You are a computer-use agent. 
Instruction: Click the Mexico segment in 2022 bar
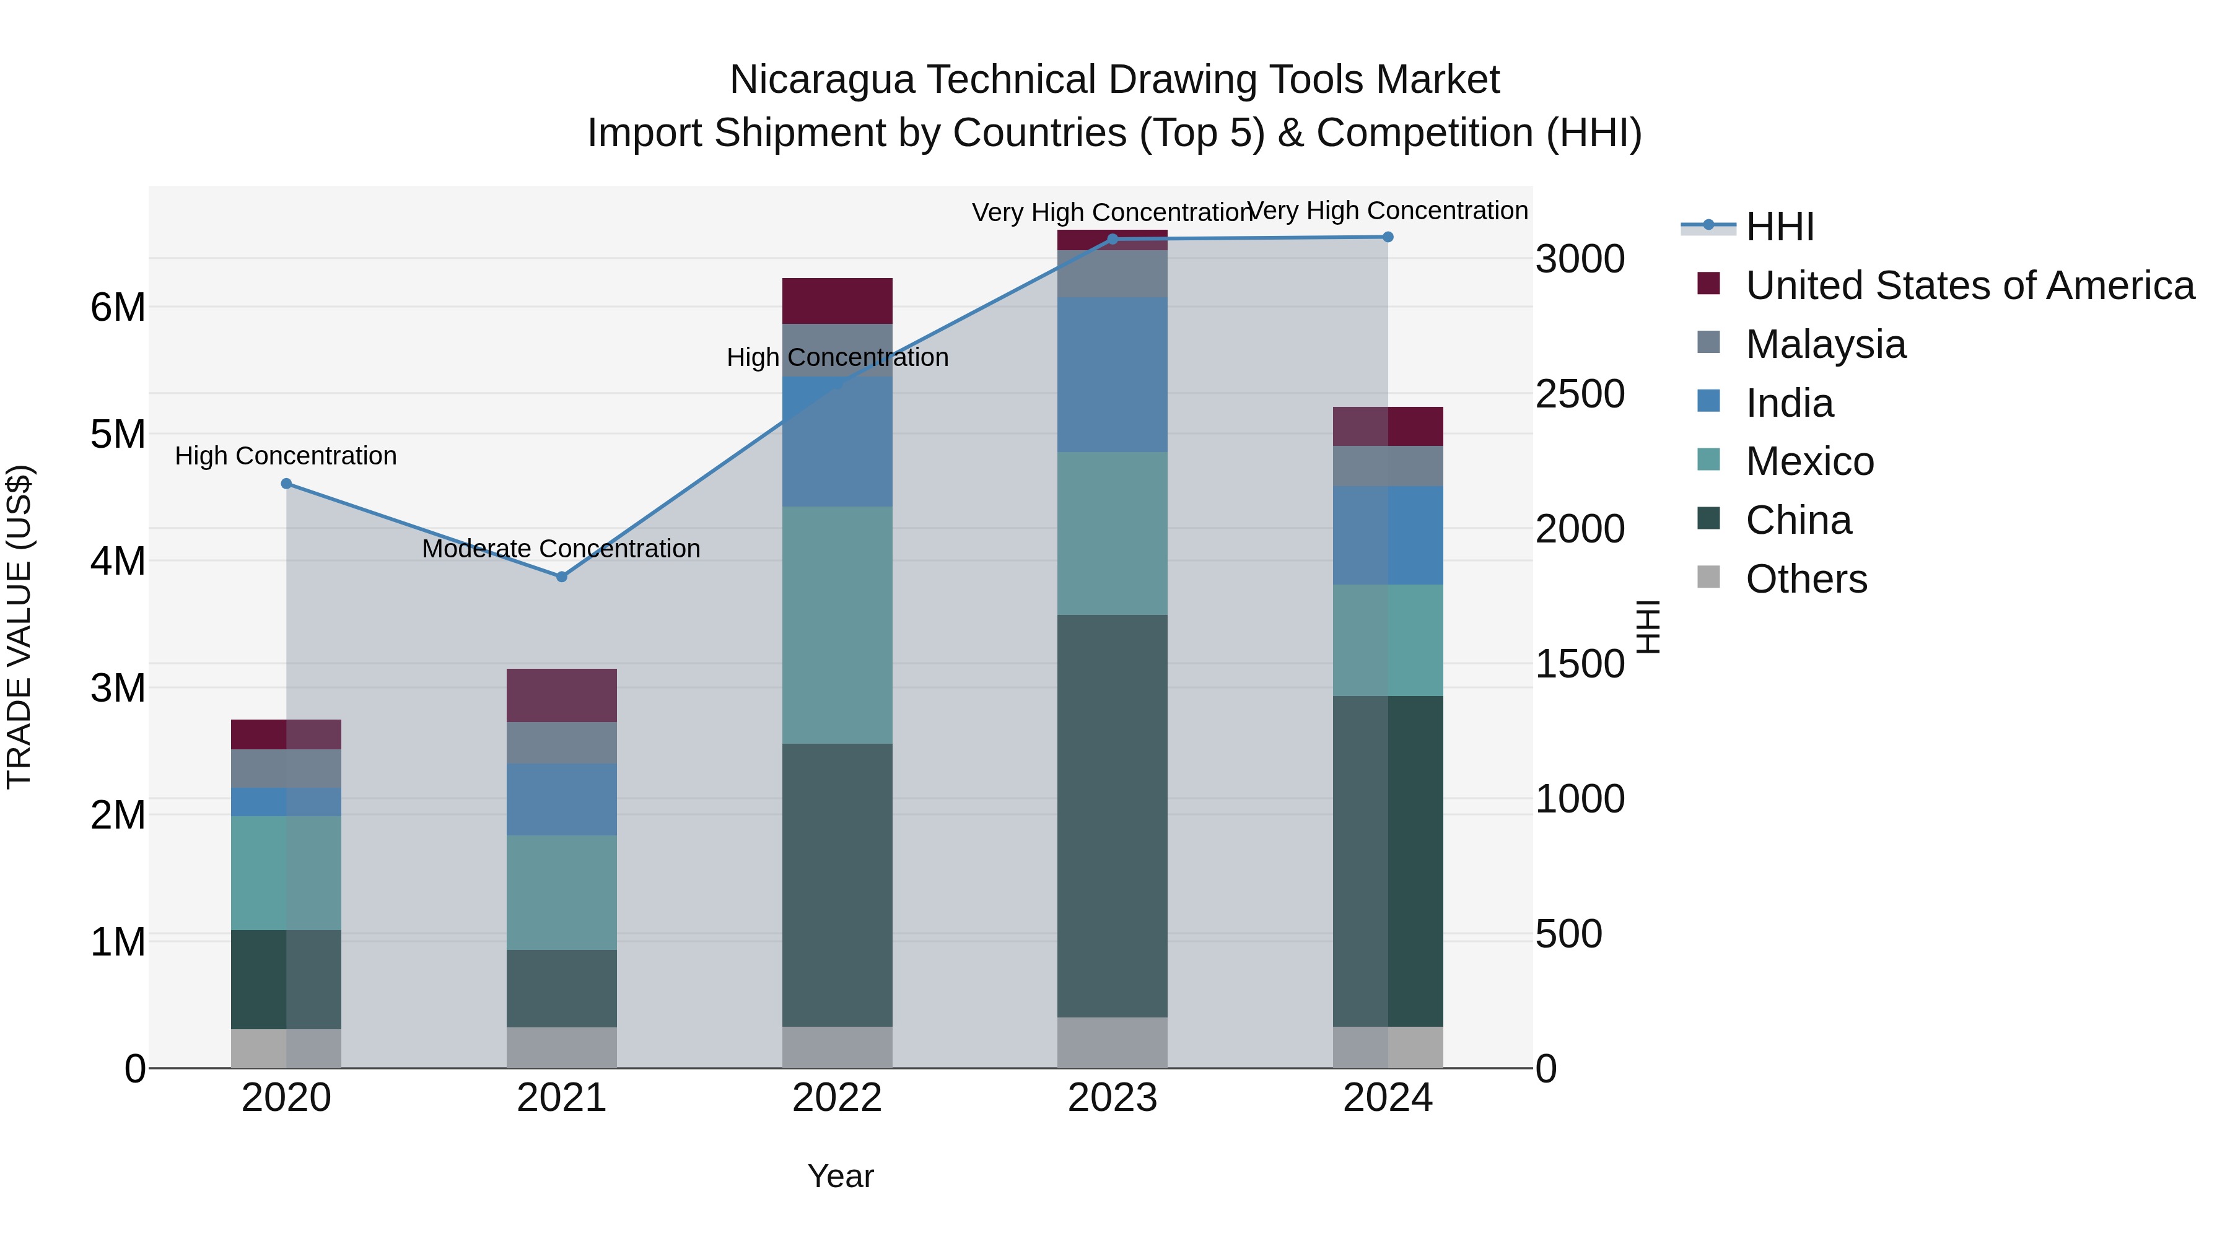[837, 625]
